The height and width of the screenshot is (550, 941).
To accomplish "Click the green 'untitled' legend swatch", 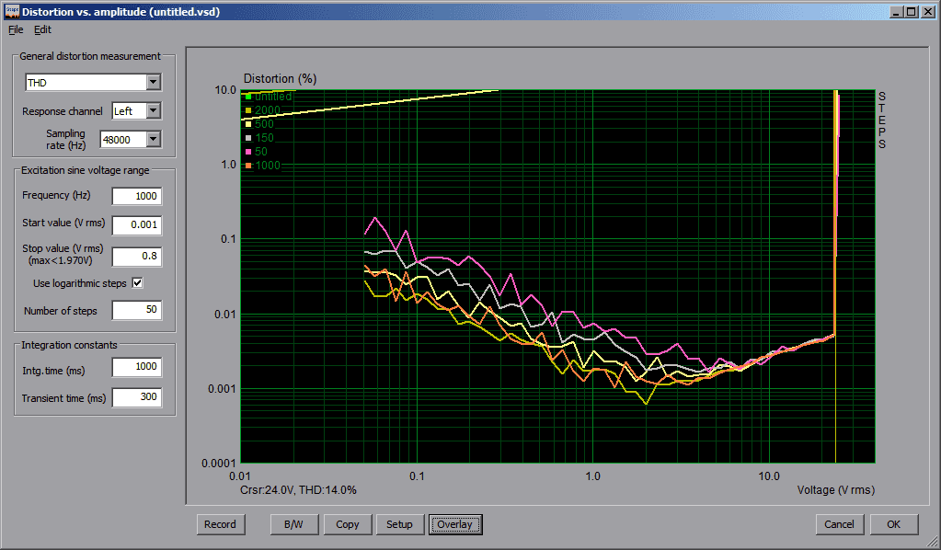I will pyautogui.click(x=247, y=97).
